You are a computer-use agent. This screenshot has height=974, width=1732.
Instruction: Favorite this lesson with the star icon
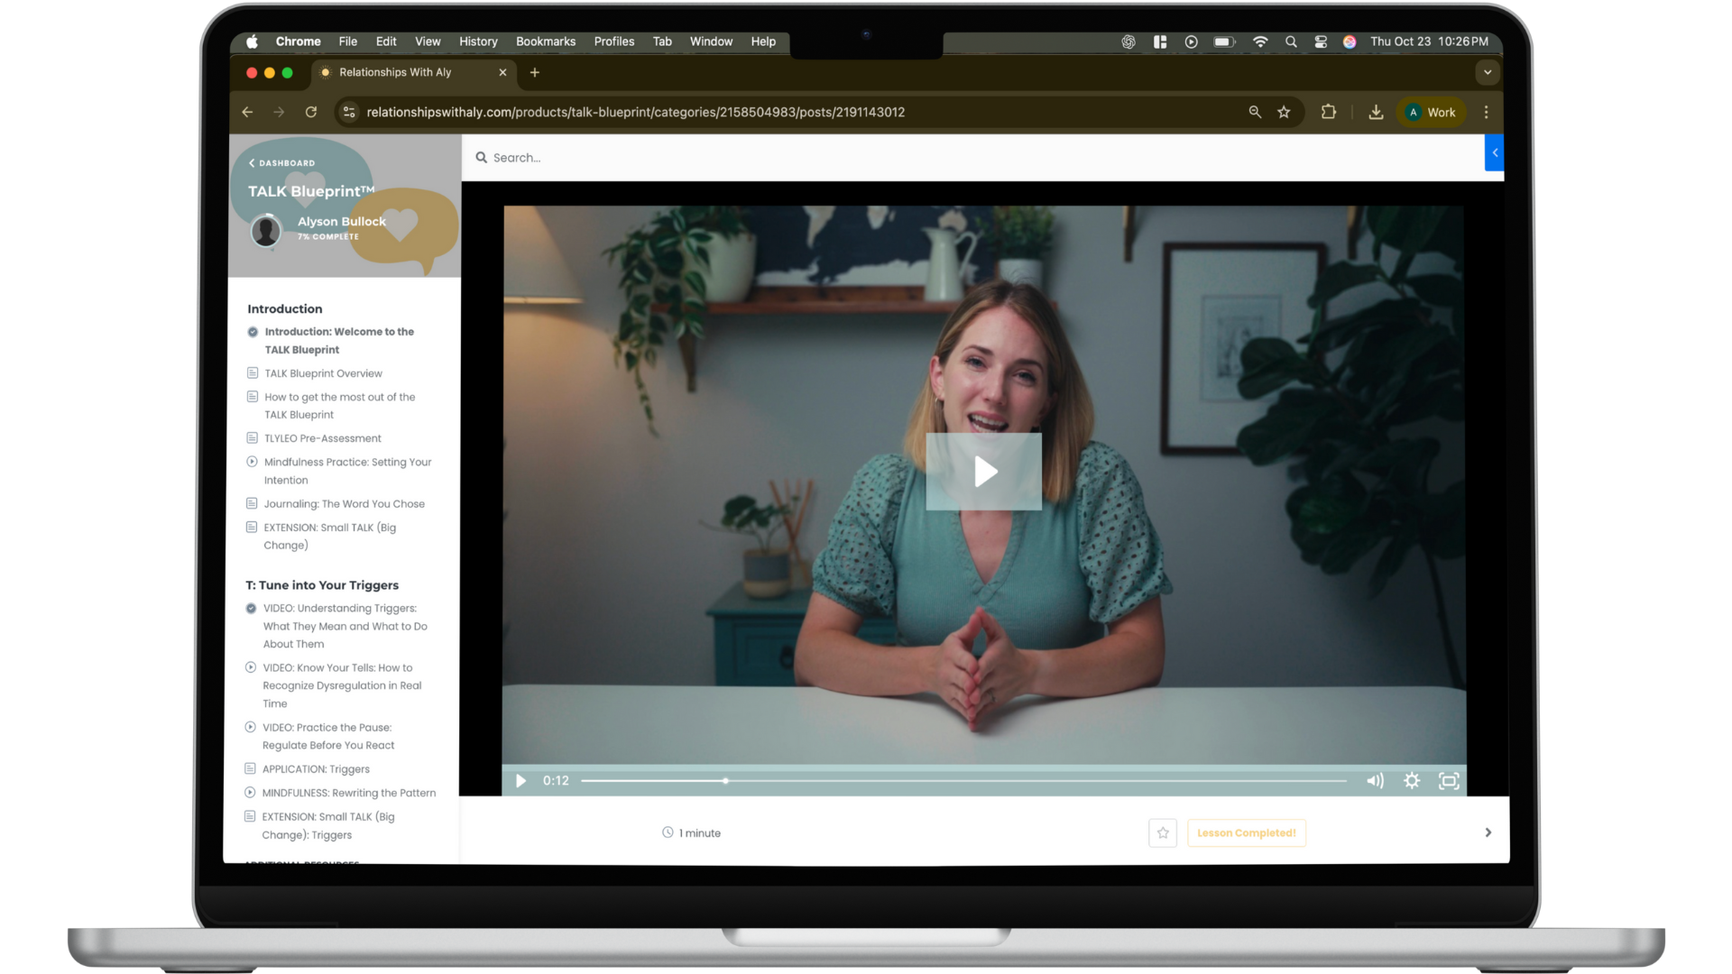(x=1163, y=833)
